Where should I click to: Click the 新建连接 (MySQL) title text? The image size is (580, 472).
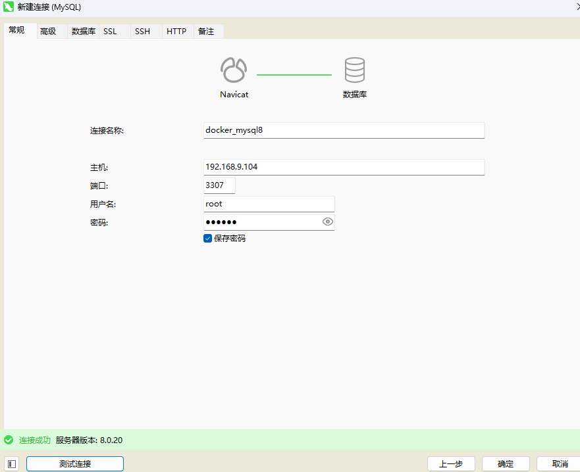click(x=49, y=7)
